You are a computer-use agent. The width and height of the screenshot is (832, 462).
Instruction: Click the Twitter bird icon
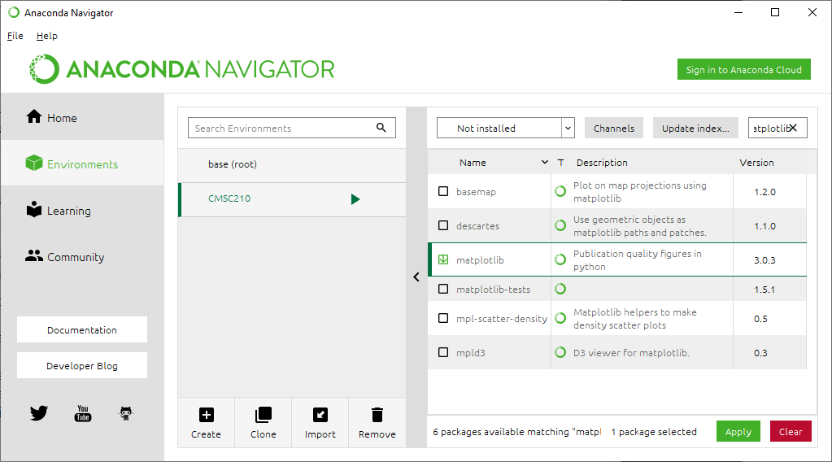coord(39,413)
